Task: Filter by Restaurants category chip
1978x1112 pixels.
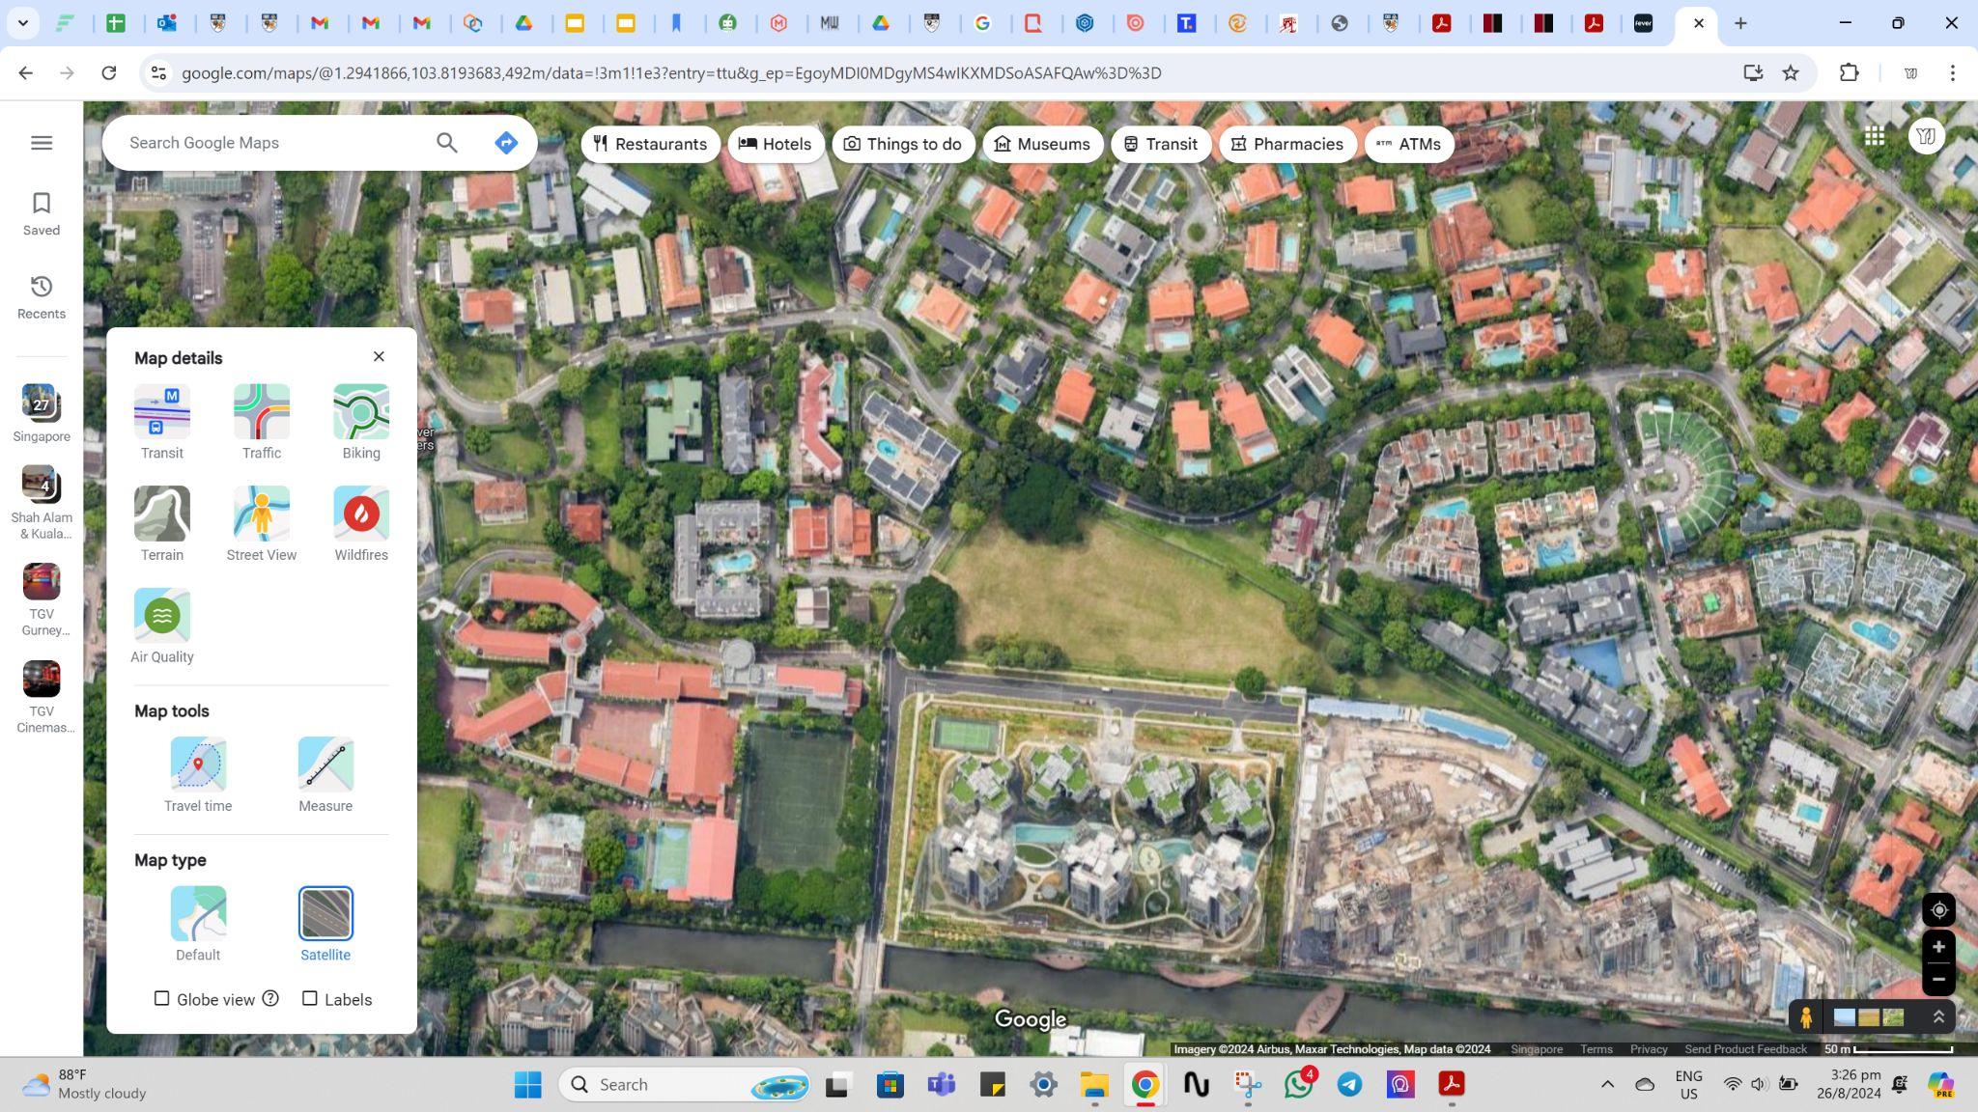Action: click(x=650, y=144)
